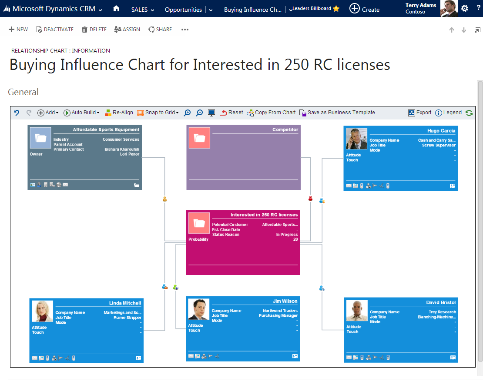The width and height of the screenshot is (483, 388).
Task: Select the Hugo Garcia card name
Action: click(441, 131)
